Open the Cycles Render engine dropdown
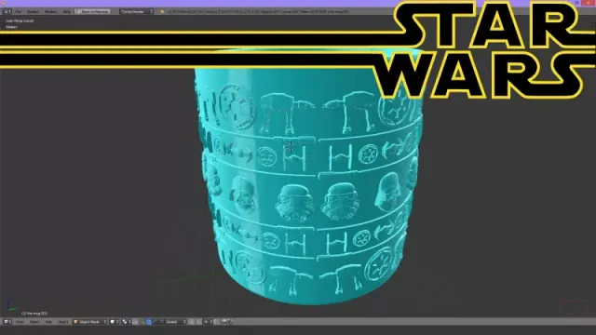Screen dimensions: 596x335 (x=137, y=12)
